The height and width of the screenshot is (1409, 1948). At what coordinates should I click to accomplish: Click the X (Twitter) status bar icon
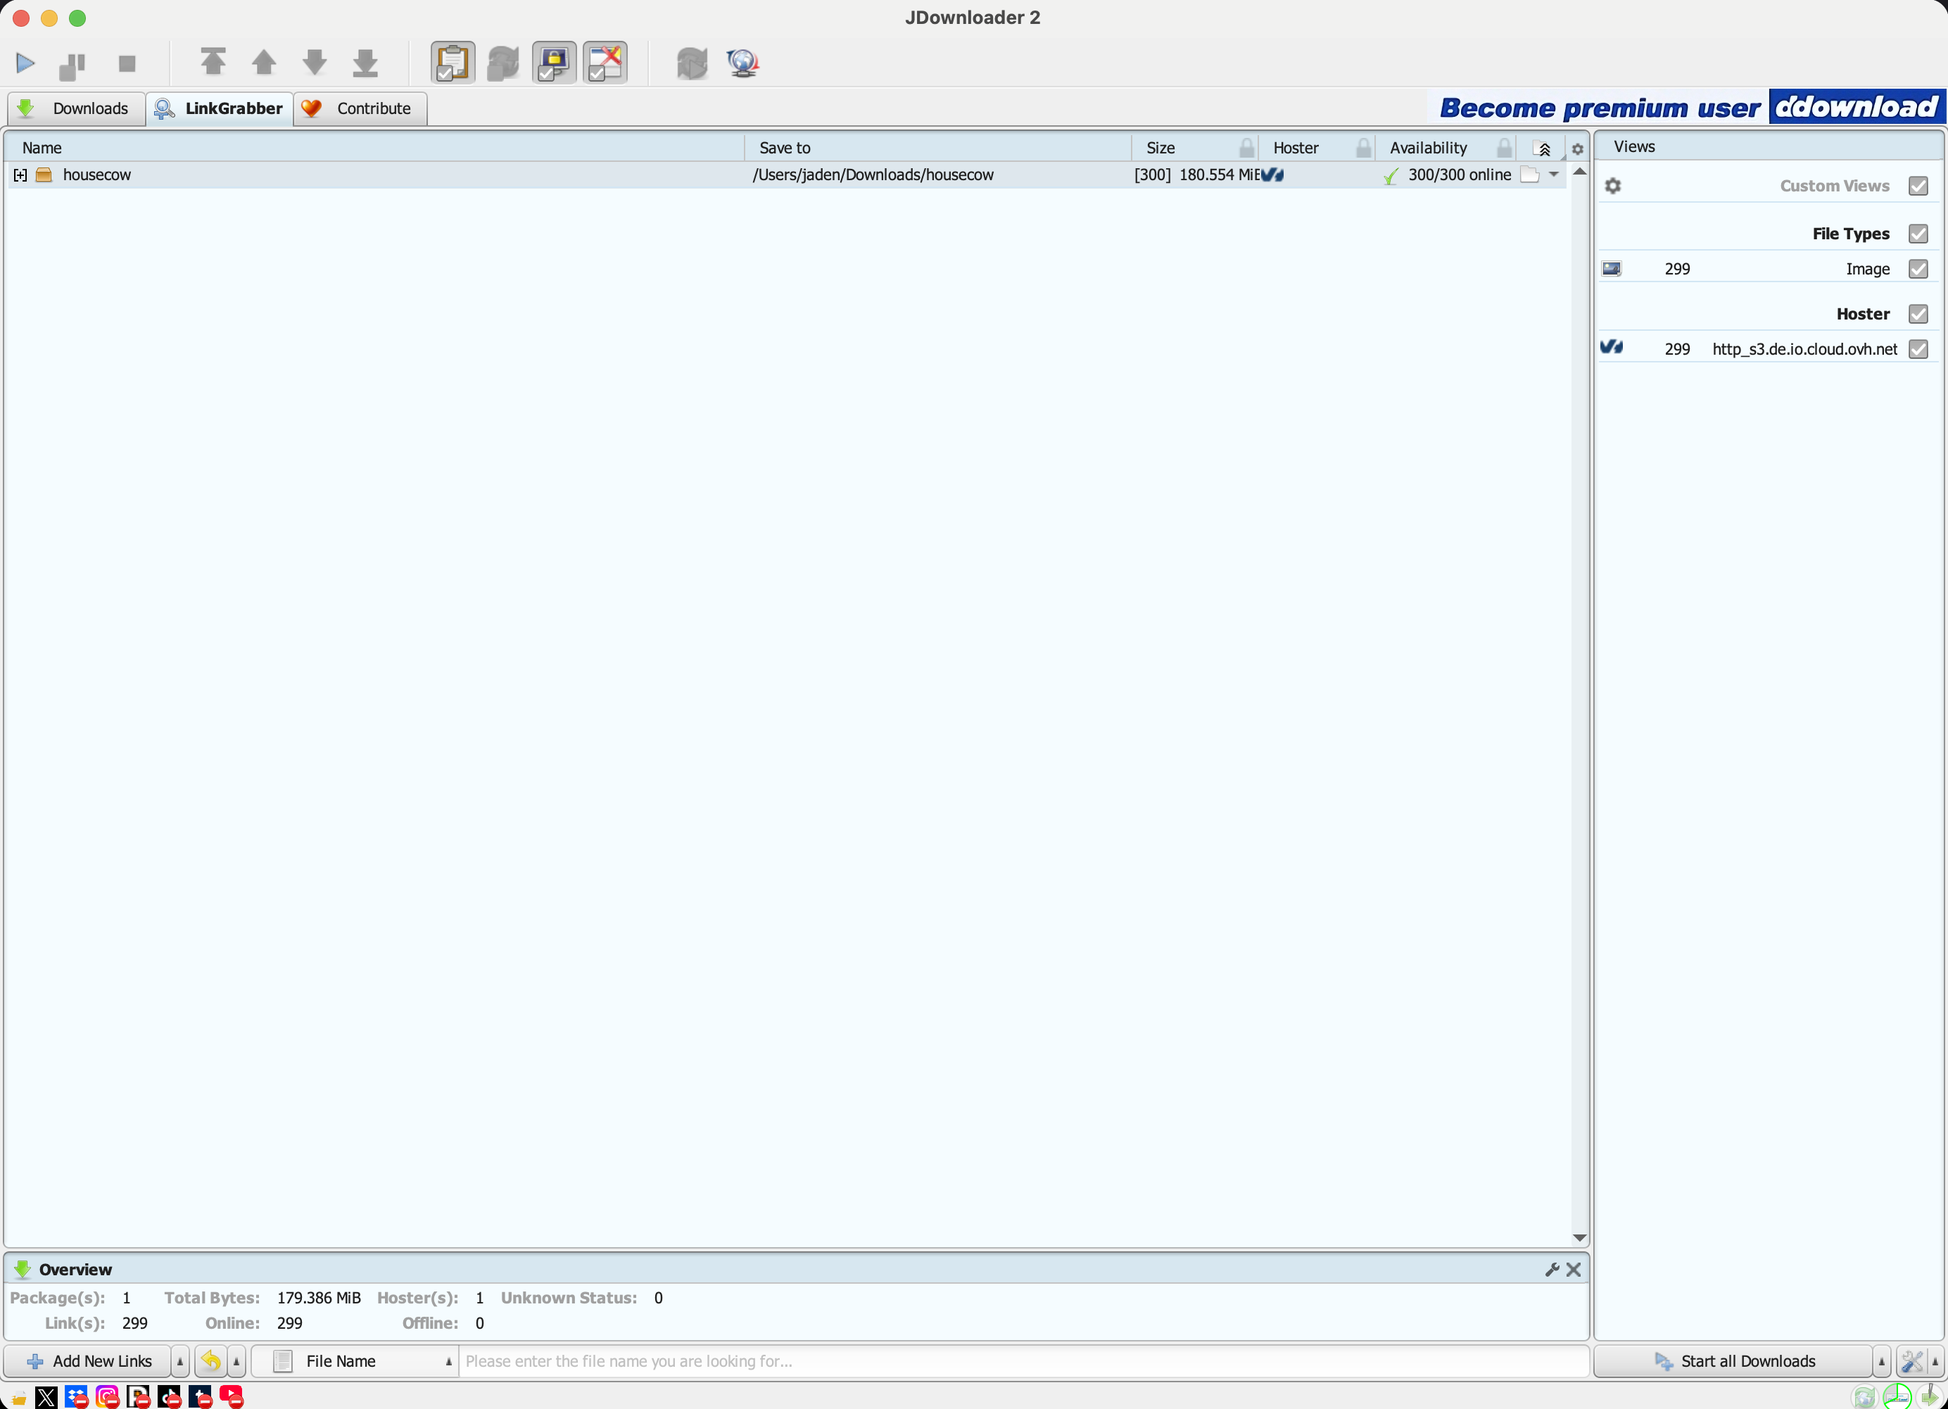[x=46, y=1397]
